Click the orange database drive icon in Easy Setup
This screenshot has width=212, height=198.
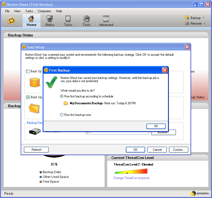[34, 82]
